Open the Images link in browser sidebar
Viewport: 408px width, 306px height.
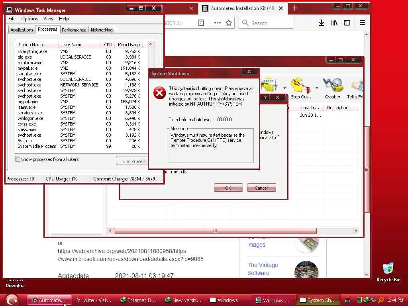pos(256,245)
